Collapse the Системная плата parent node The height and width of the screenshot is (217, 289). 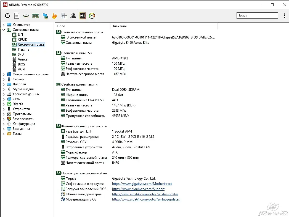(4, 29)
